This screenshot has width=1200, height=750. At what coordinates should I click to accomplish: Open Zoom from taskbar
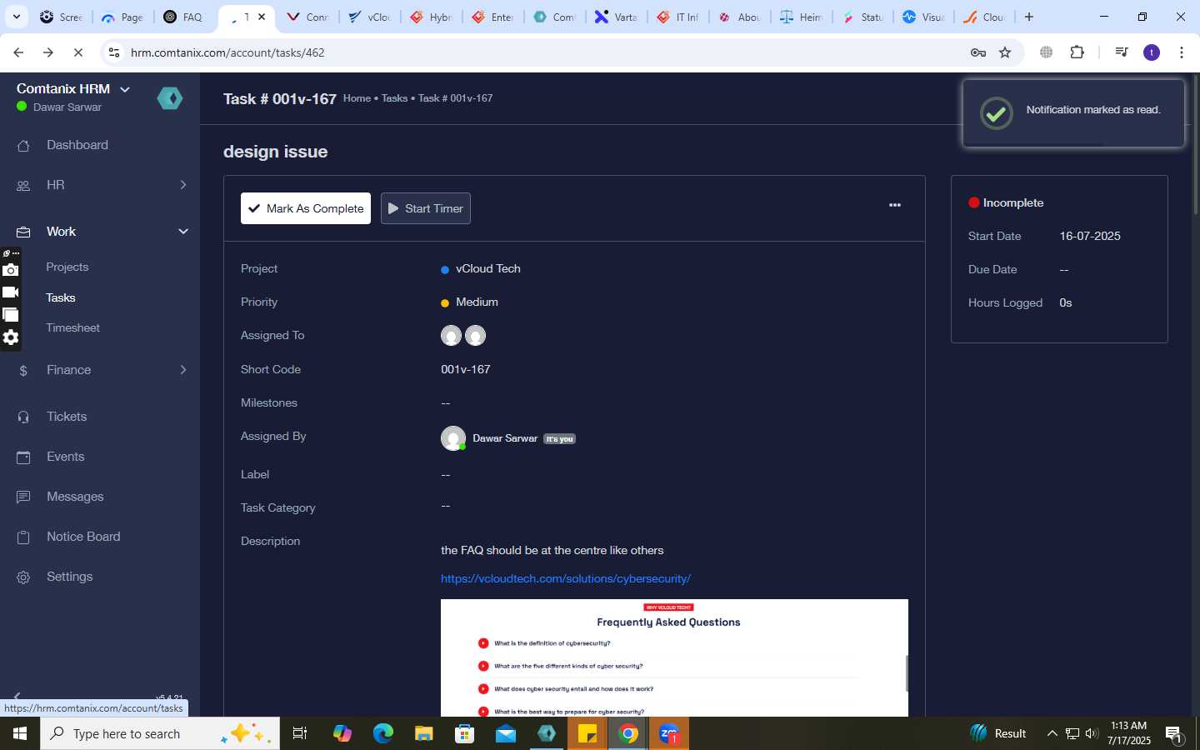[669, 733]
